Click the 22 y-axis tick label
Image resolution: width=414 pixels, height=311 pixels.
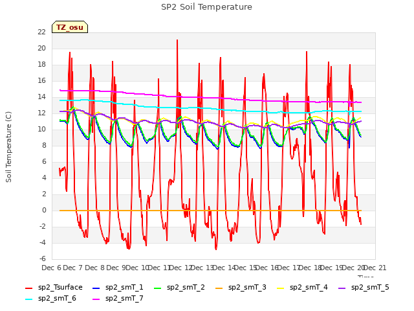tap(41, 32)
